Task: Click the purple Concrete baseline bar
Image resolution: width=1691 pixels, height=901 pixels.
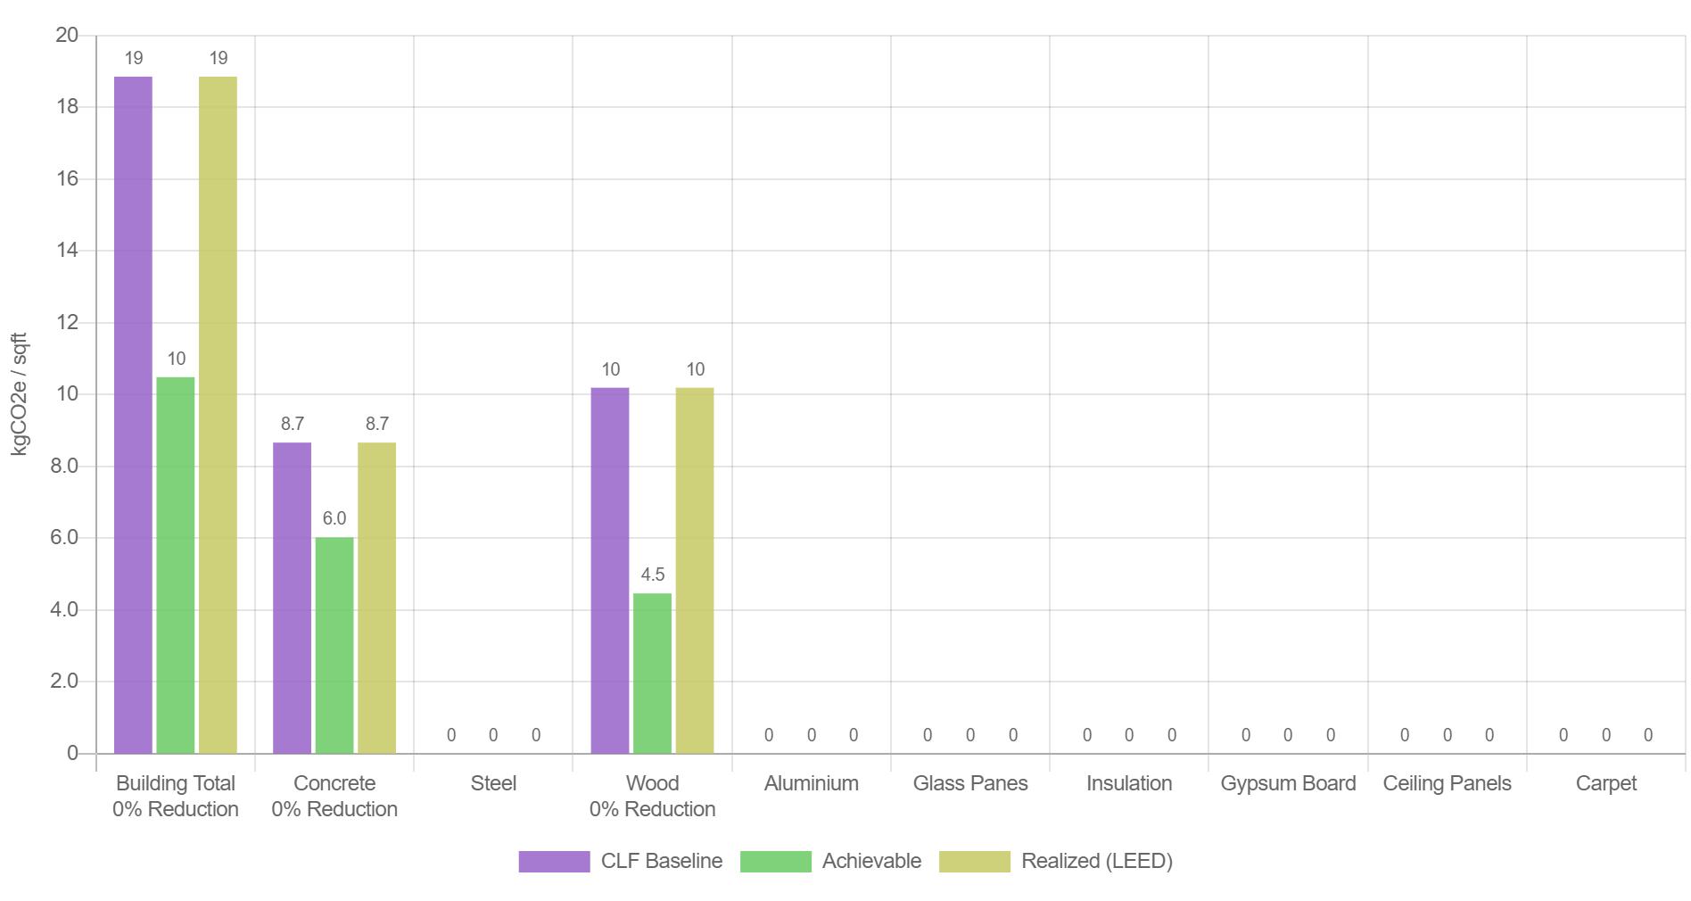Action: (292, 598)
